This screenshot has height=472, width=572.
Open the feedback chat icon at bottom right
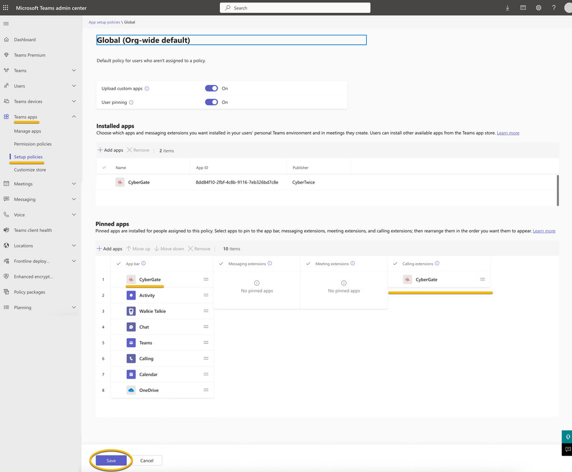[568, 450]
